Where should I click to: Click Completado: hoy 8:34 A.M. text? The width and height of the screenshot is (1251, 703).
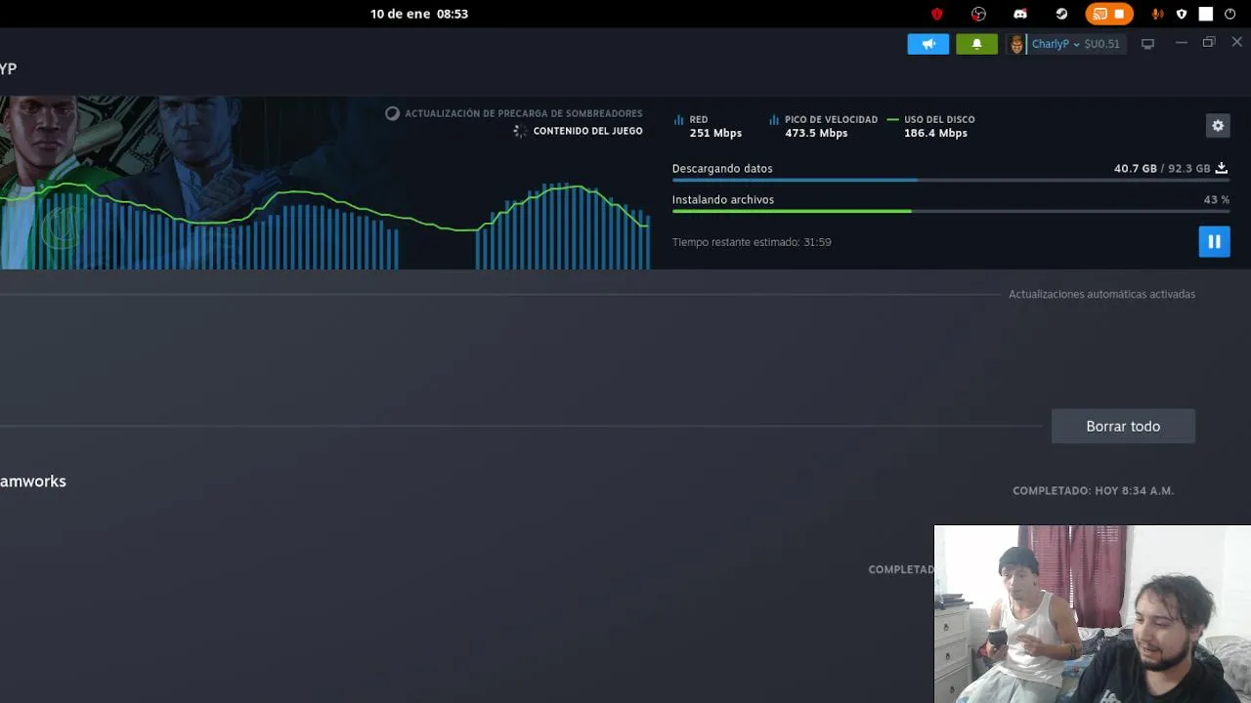pyautogui.click(x=1093, y=491)
